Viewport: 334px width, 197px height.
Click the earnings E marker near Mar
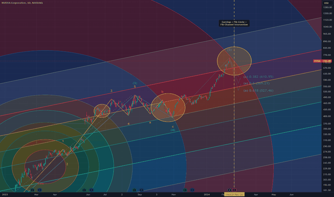(32, 190)
